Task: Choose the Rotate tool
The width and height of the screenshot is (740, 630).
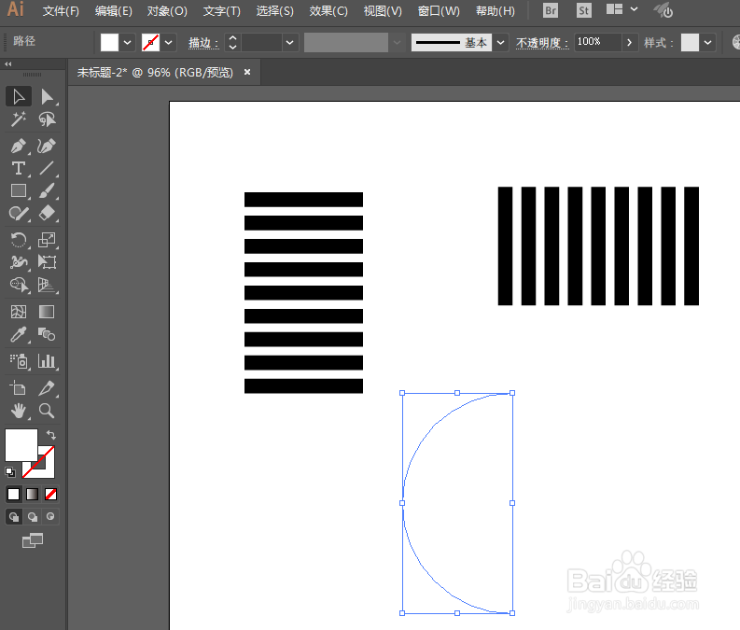Action: click(x=19, y=240)
